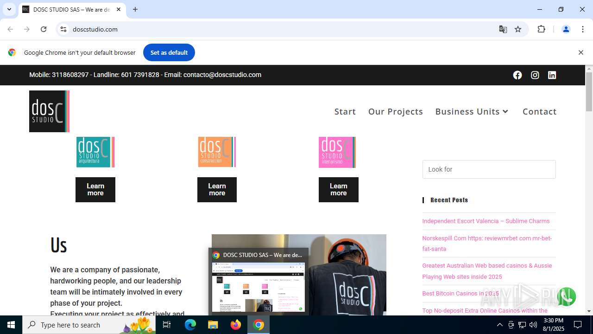Open the notification center icon

pyautogui.click(x=578, y=325)
